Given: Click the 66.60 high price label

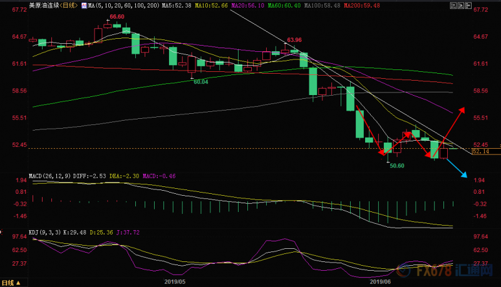Looking at the screenshot, I should [117, 17].
